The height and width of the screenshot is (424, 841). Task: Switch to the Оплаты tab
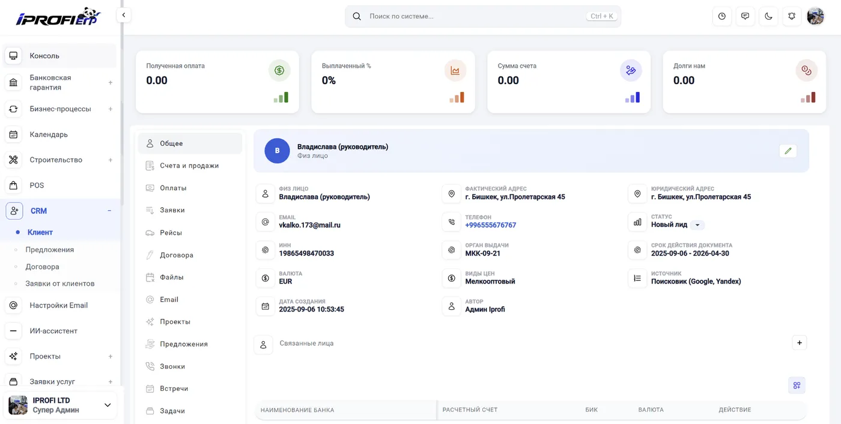(190, 188)
